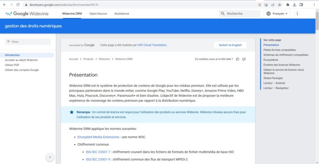Select Utiliser PGP in the sidebar
This screenshot has width=319, height=164.
click(x=12, y=65)
